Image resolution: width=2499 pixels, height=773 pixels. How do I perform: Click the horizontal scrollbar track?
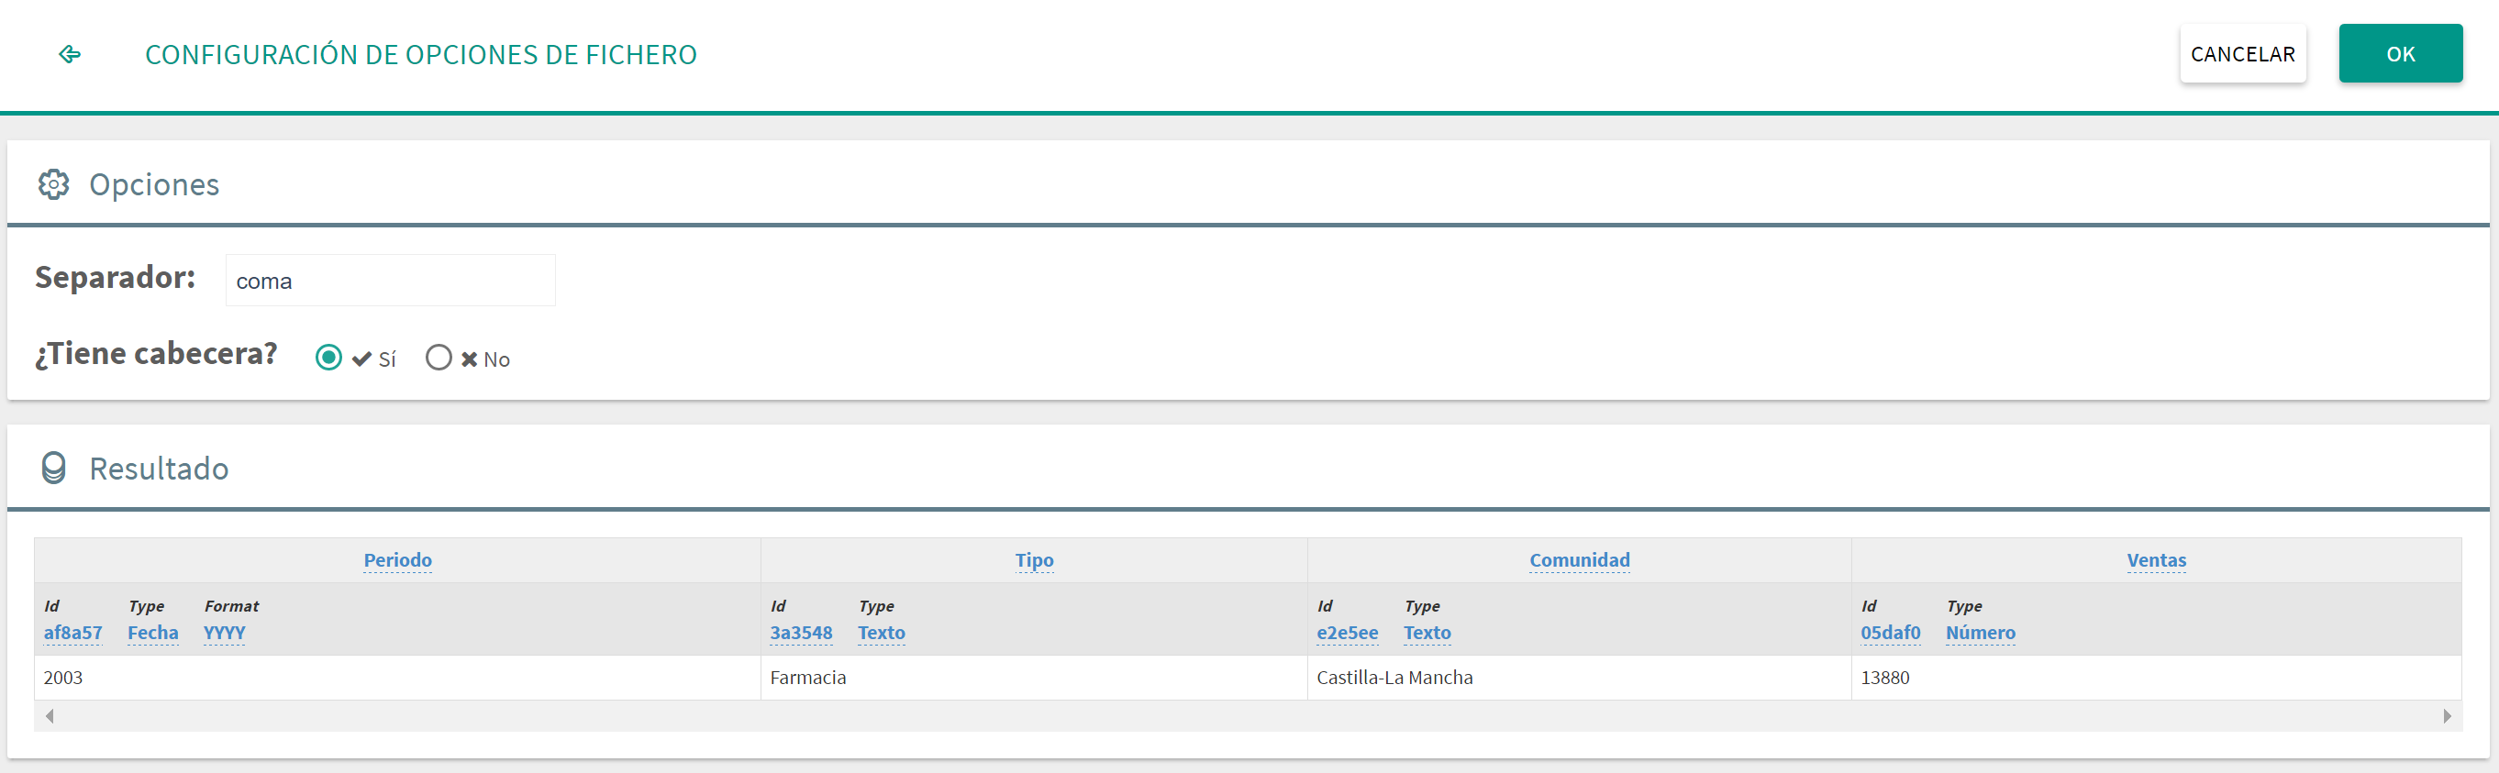[x=1248, y=716]
